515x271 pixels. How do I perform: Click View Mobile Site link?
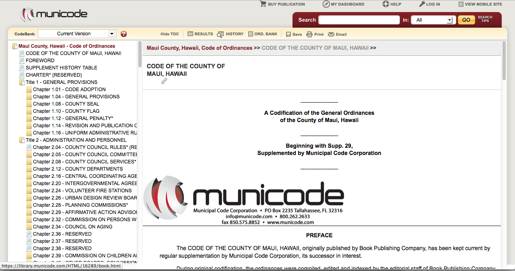(484, 4)
